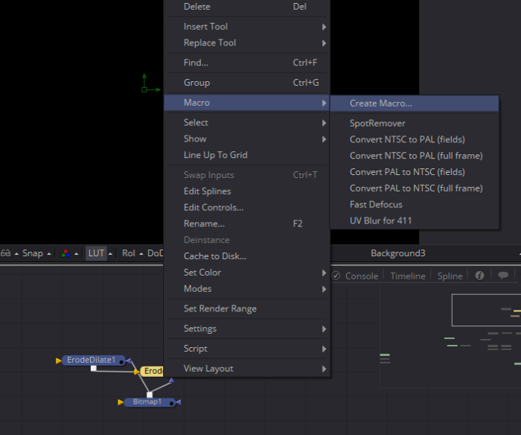Choose Set Render Range

(247, 309)
